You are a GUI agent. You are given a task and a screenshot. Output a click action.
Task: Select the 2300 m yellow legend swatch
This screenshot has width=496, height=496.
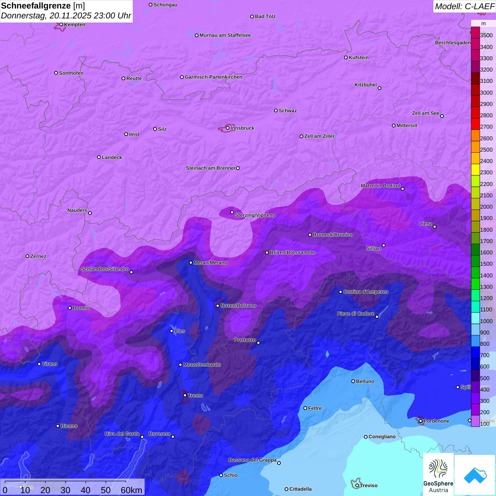475,169
